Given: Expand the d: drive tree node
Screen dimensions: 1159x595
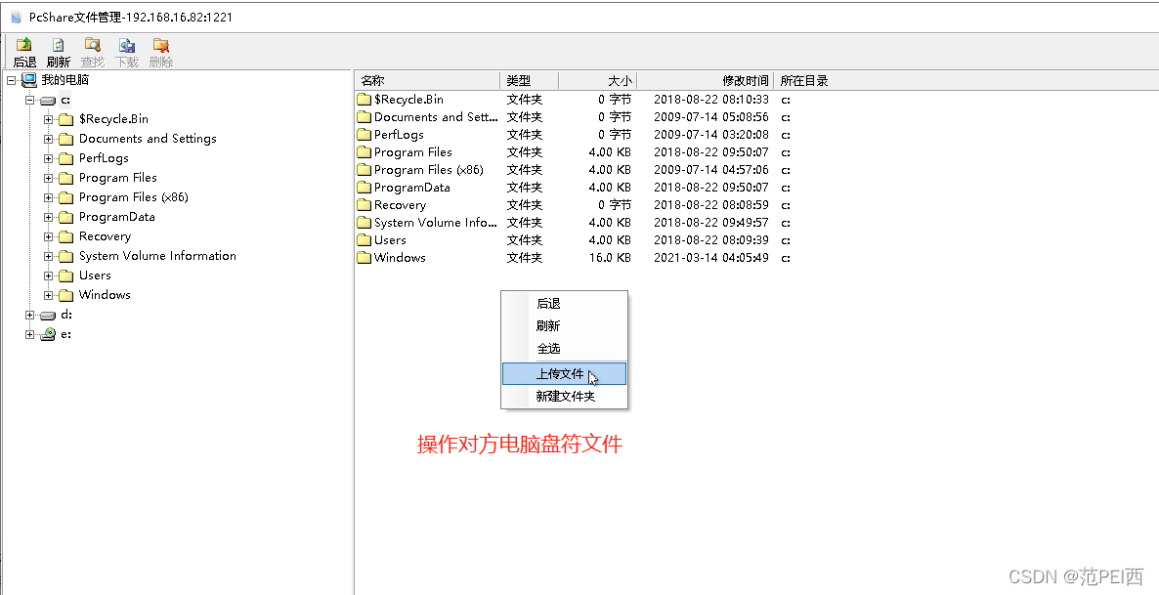Looking at the screenshot, I should click(x=29, y=314).
